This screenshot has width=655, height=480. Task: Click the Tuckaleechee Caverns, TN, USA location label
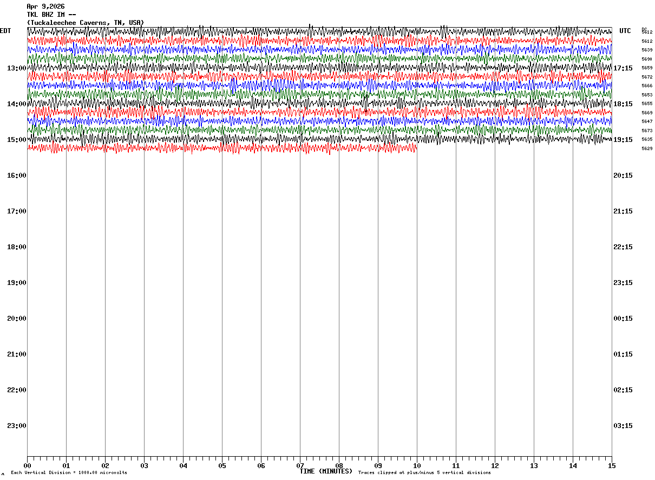tap(86, 23)
